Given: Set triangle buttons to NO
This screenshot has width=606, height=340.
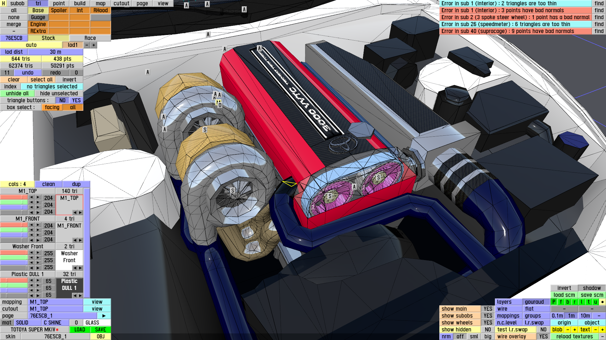Looking at the screenshot, I should (62, 100).
